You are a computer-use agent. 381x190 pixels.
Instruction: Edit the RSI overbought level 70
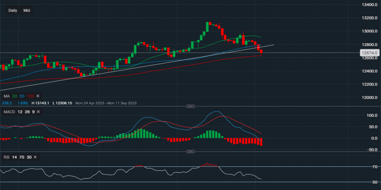pyautogui.click(x=21, y=157)
